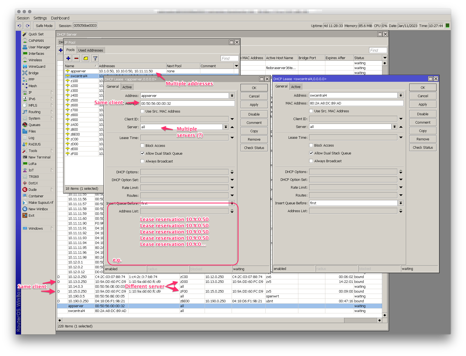Open PPP sidebar item
466x356 pixels.
pyautogui.click(x=31, y=79)
